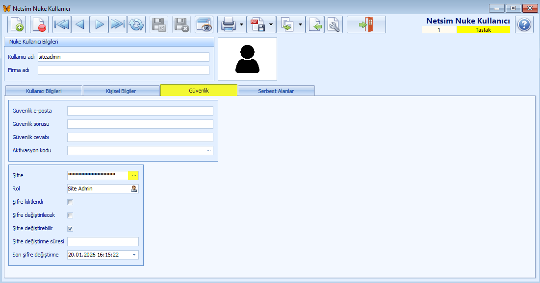Image resolution: width=540 pixels, height=283 pixels.
Task: Export to PDF with the PDF save icon
Action: (257, 24)
